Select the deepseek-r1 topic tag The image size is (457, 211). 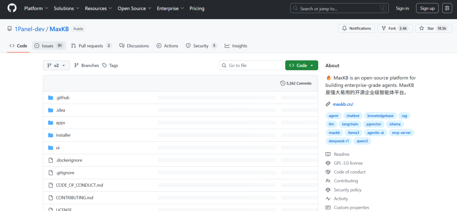pos(339,141)
